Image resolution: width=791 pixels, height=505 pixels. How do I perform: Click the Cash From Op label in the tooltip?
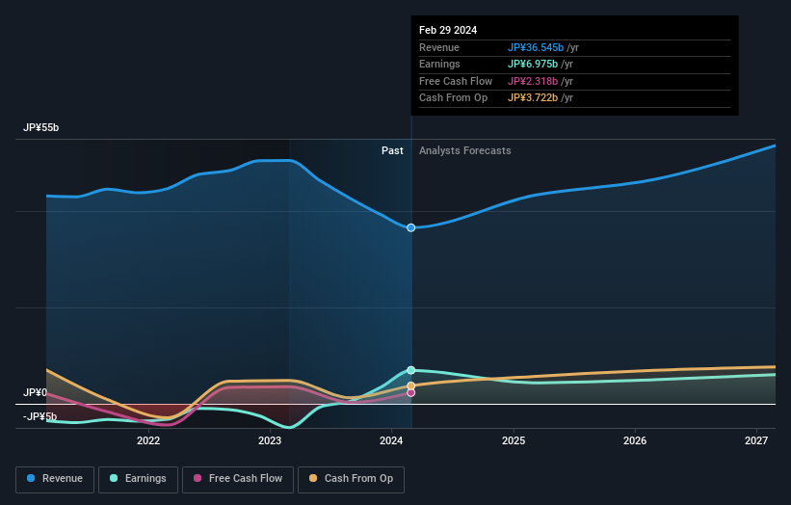(454, 98)
